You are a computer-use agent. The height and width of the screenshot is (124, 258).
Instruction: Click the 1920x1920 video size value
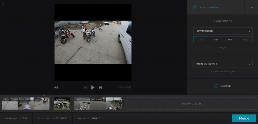point(62,119)
